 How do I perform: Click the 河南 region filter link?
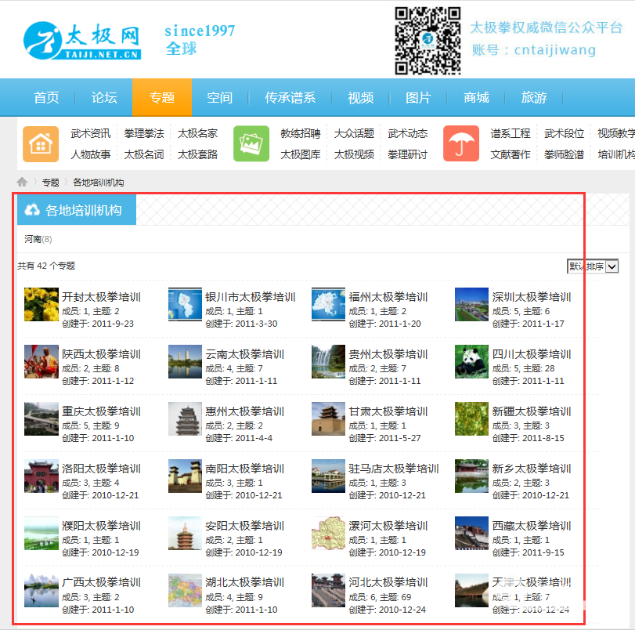click(33, 239)
